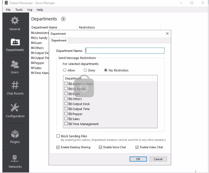Open the File menu

click(8, 10)
